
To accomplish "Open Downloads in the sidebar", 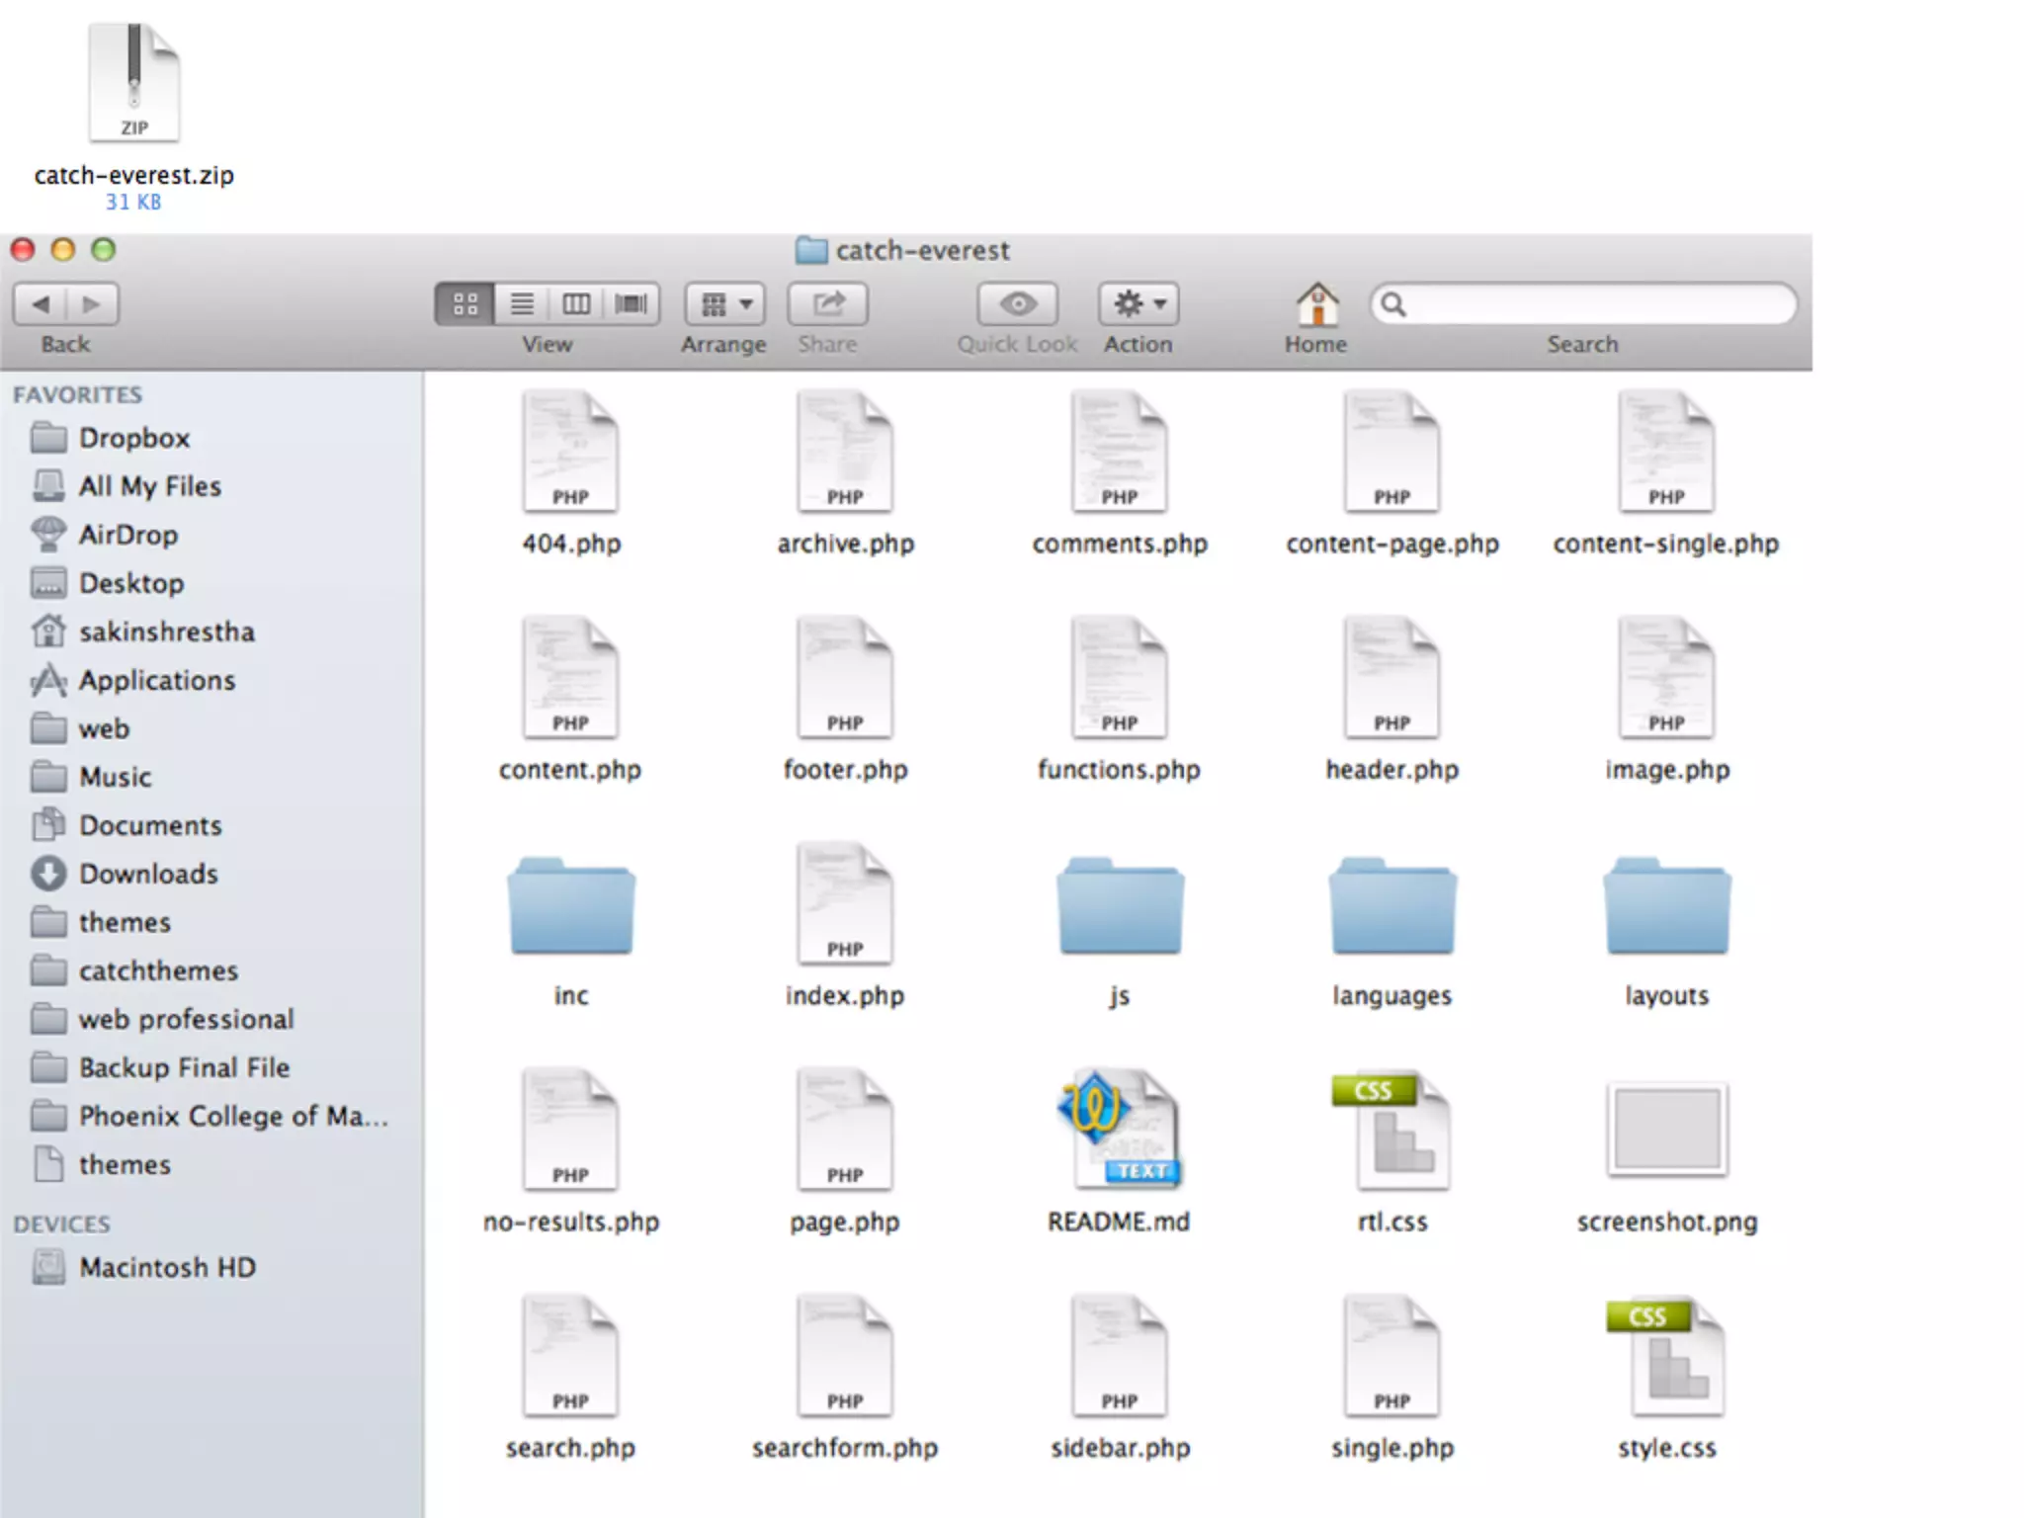I will pyautogui.click(x=148, y=874).
